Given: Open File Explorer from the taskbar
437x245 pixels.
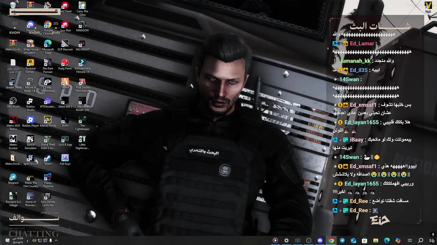Looking at the screenshot, I should (x=376, y=241).
